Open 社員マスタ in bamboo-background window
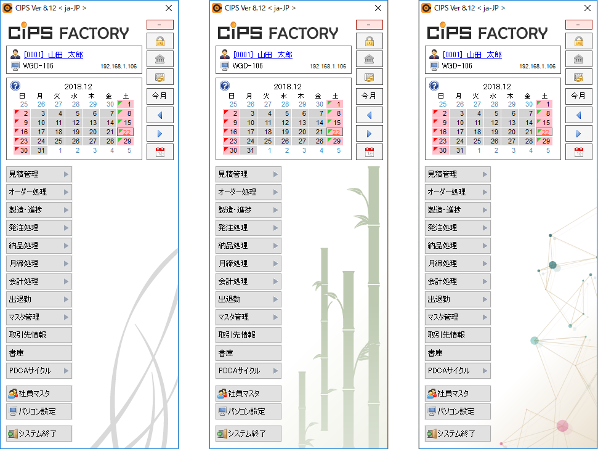The width and height of the screenshot is (598, 449). click(x=248, y=394)
